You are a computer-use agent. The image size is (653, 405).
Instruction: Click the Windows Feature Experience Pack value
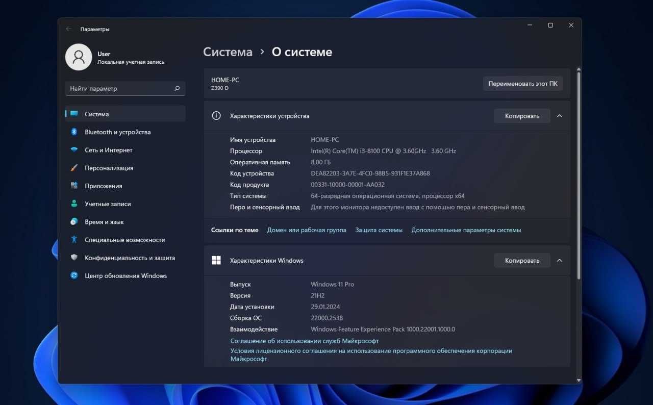coord(383,330)
